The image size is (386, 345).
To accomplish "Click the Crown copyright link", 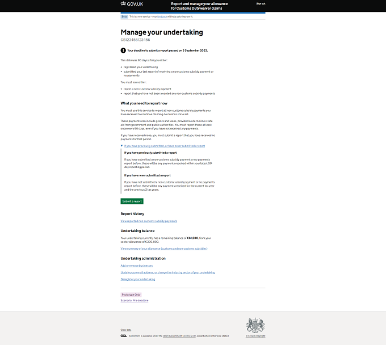I will click(x=255, y=336).
